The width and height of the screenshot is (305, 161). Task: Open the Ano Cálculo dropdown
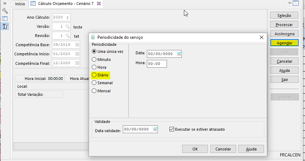tap(68, 17)
